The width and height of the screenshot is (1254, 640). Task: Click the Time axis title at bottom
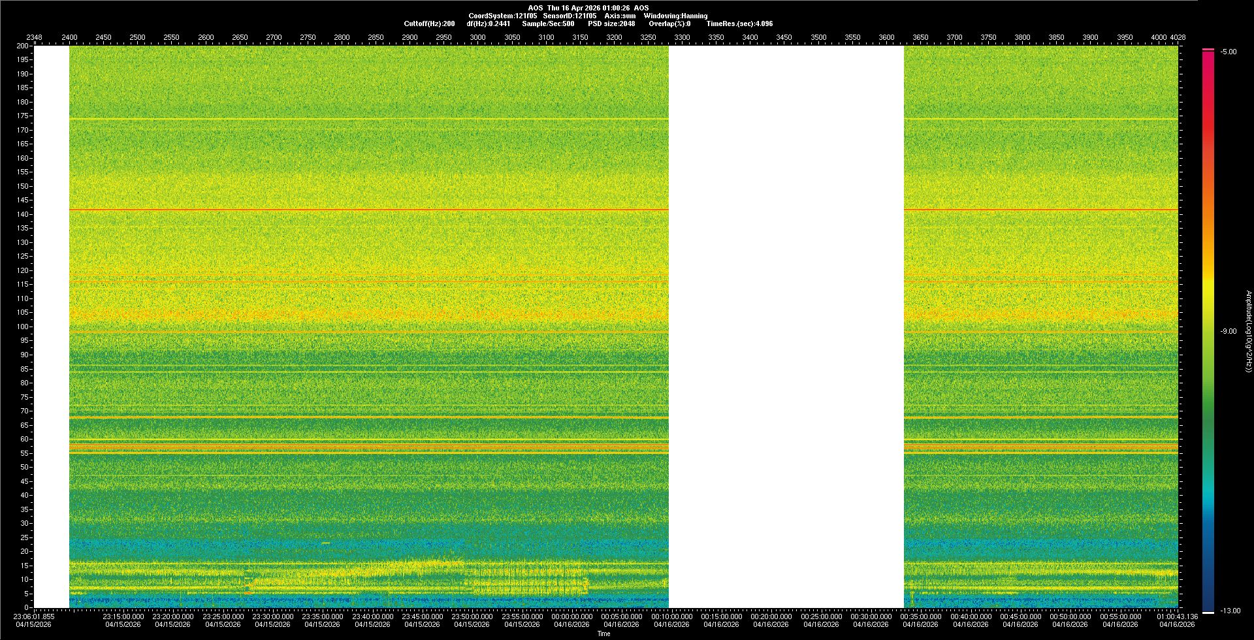[x=603, y=634]
